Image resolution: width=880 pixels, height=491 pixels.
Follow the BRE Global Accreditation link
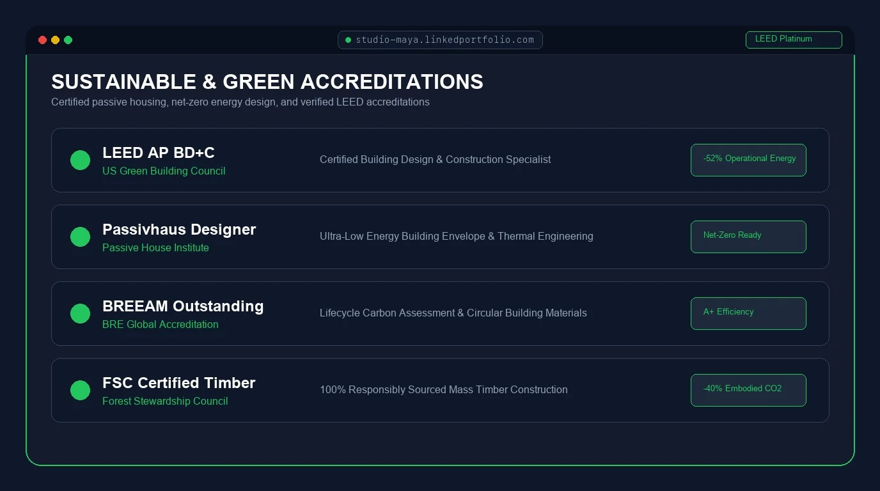pyautogui.click(x=161, y=324)
